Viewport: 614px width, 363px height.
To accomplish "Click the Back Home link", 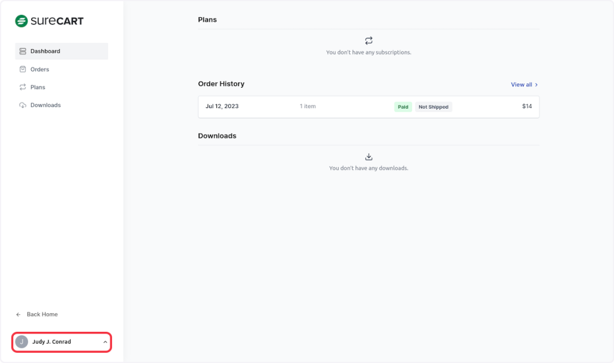I will pos(42,314).
